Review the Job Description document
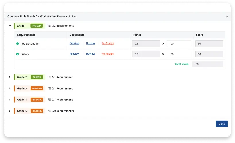The width and height of the screenshot is (235, 143). [90, 43]
